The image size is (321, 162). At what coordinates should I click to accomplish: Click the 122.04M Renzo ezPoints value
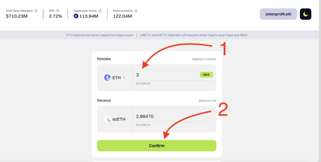pyautogui.click(x=122, y=16)
